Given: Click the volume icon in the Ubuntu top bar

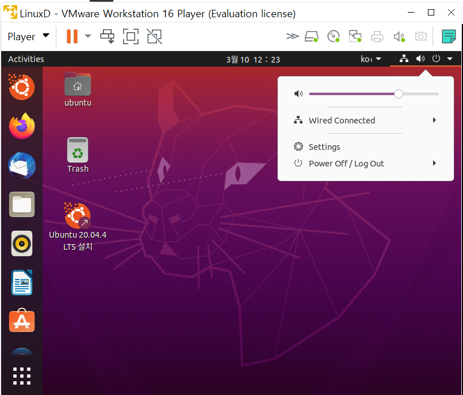Looking at the screenshot, I should pos(420,59).
